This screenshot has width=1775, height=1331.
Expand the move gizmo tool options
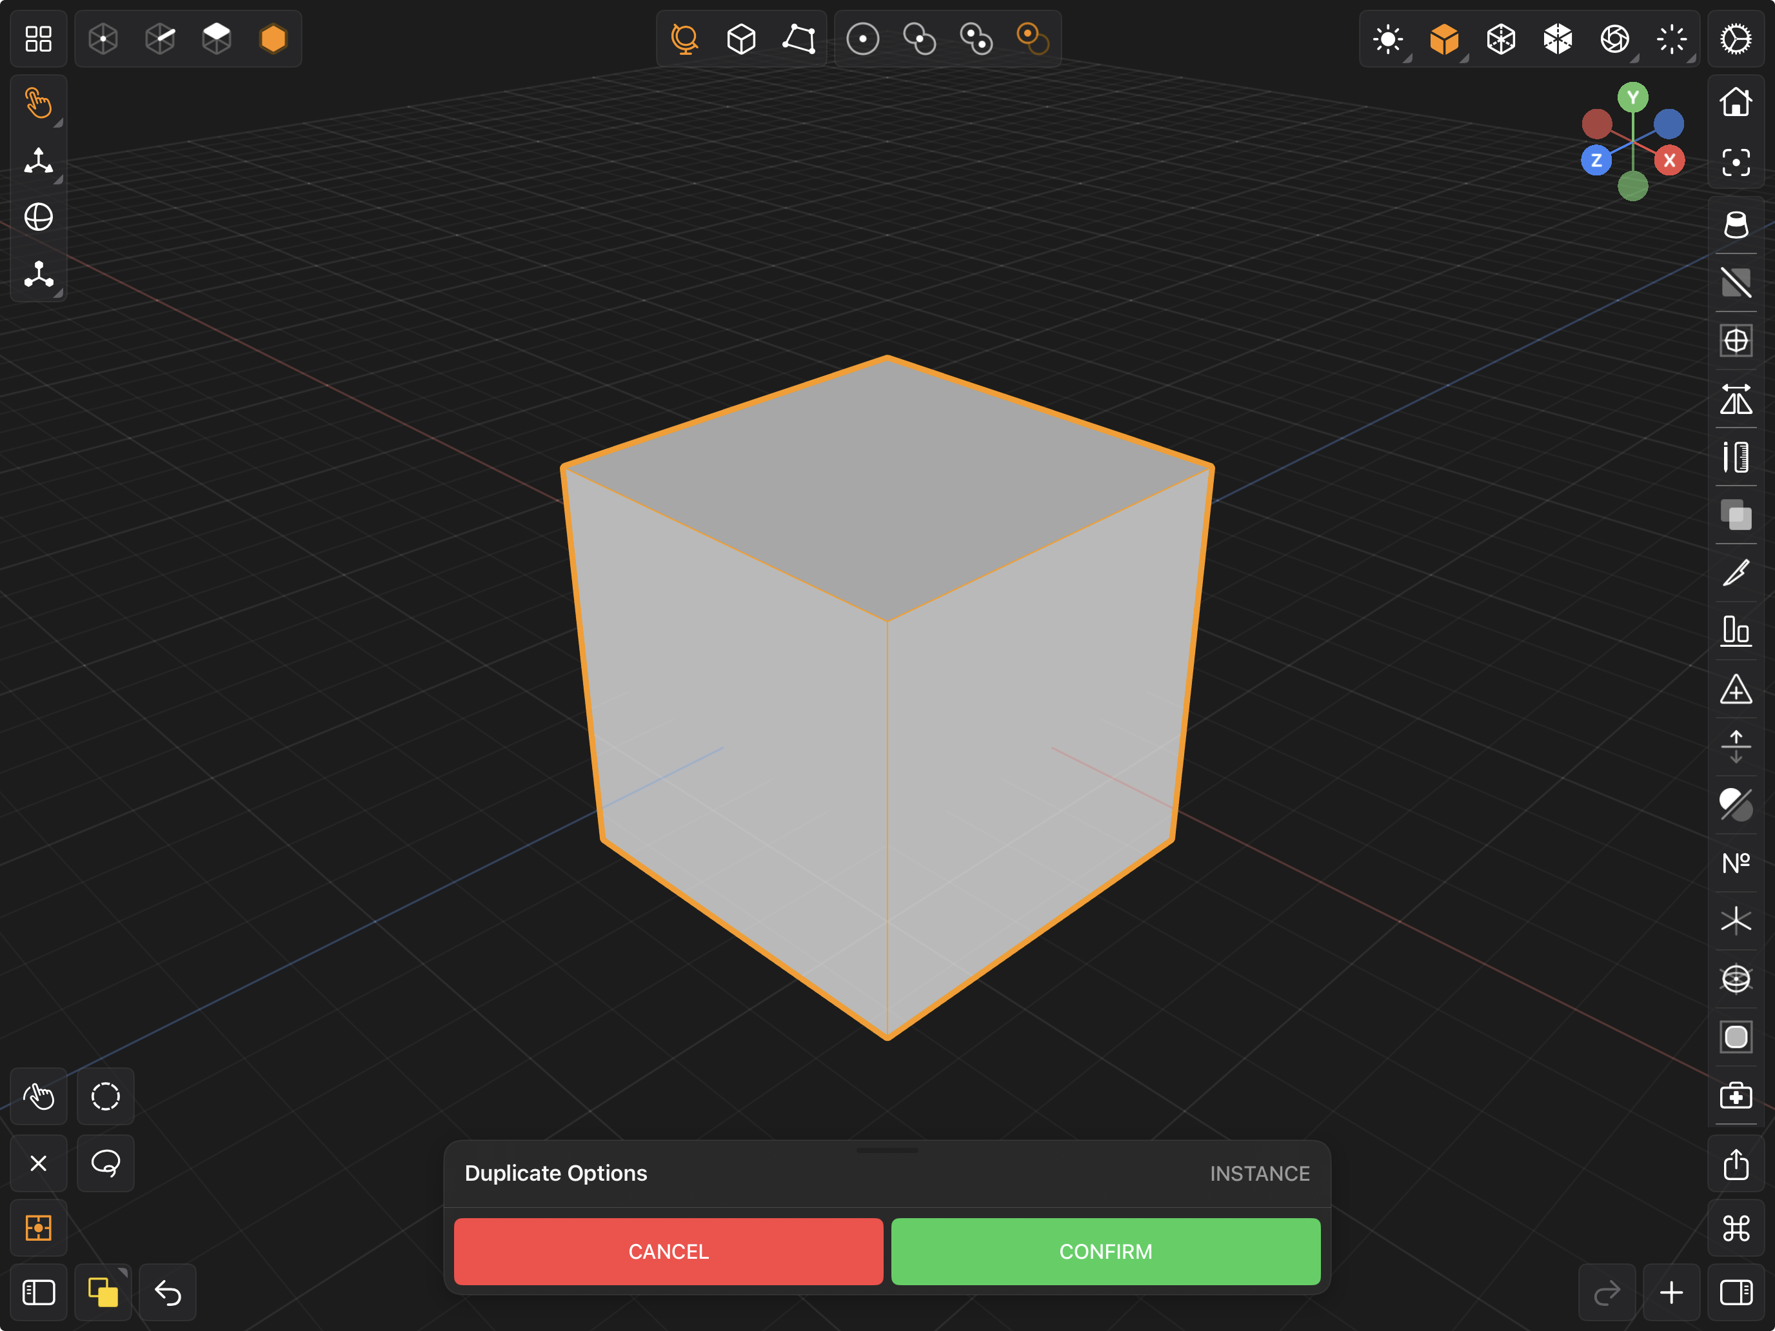tap(39, 161)
